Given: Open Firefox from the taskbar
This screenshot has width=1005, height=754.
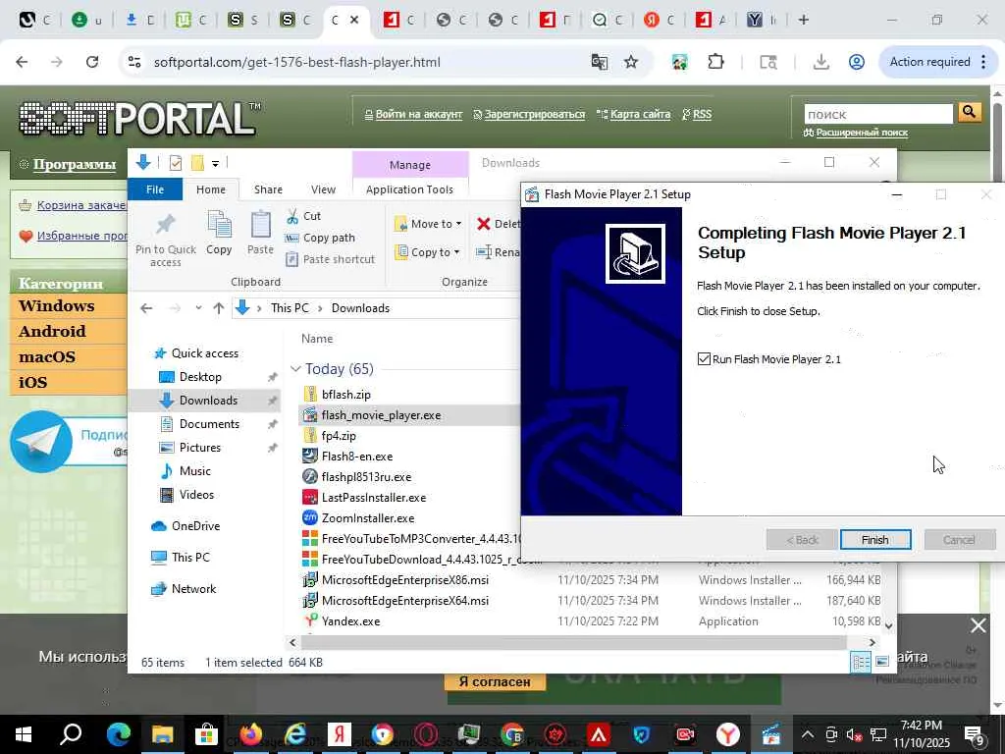Looking at the screenshot, I should [x=251, y=734].
